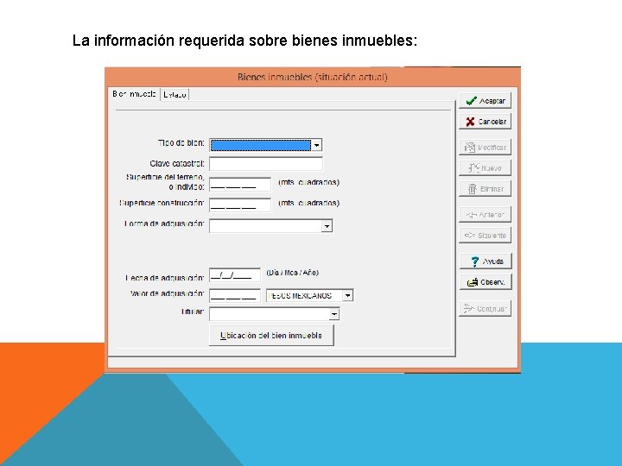The height and width of the screenshot is (466, 622).
Task: Click the red X Cancelar icon
Action: pos(470,122)
